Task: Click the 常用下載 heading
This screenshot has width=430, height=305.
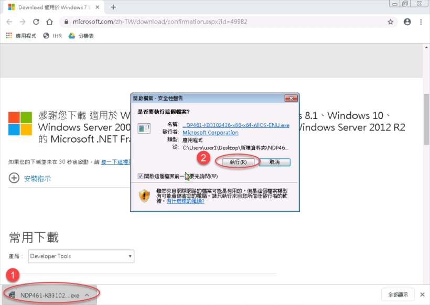Action: (34, 237)
